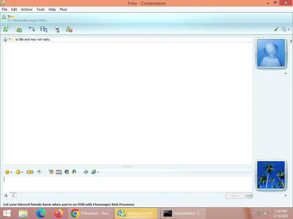Record a voice clip
This screenshot has height=219, width=293.
point(39,172)
